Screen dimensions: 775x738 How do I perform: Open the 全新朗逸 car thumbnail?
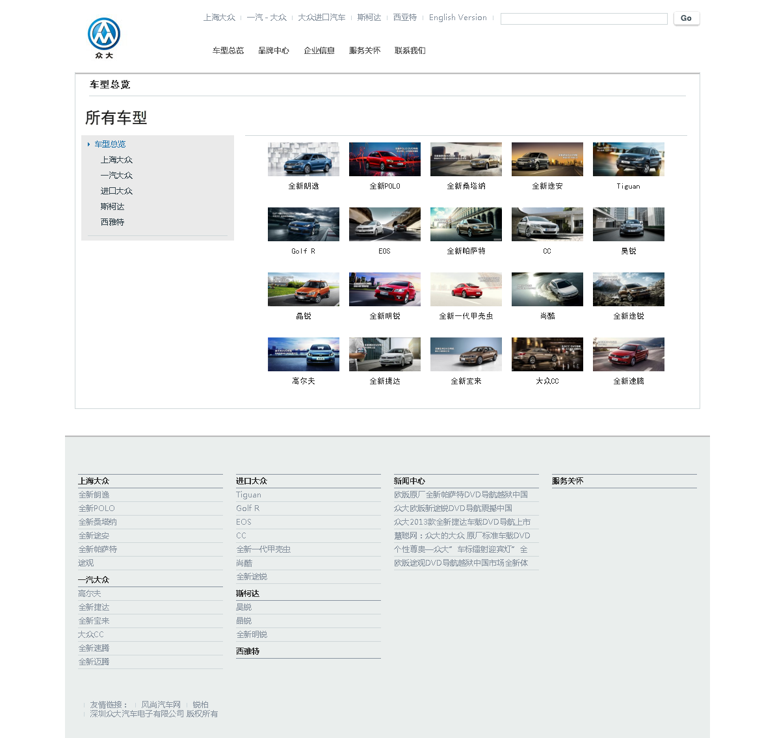303,159
